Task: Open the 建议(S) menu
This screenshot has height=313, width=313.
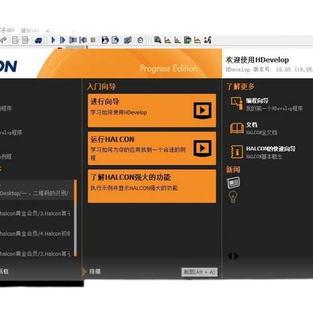Action: (29, 31)
